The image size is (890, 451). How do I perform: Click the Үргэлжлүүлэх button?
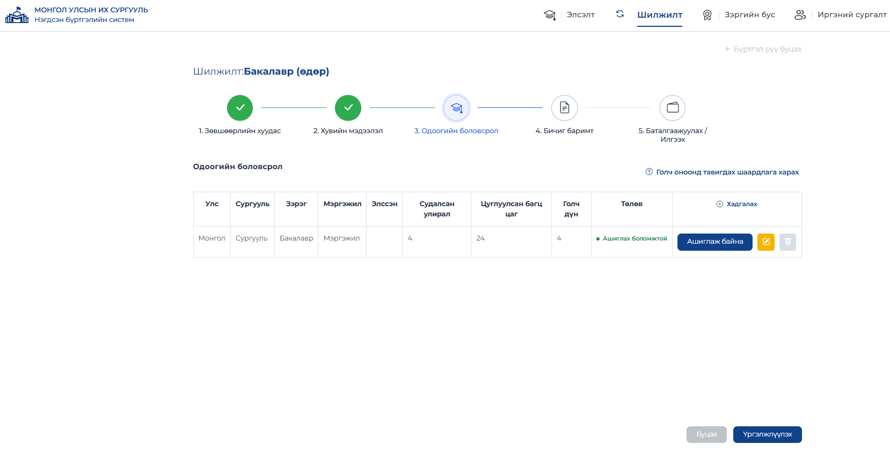pos(768,435)
